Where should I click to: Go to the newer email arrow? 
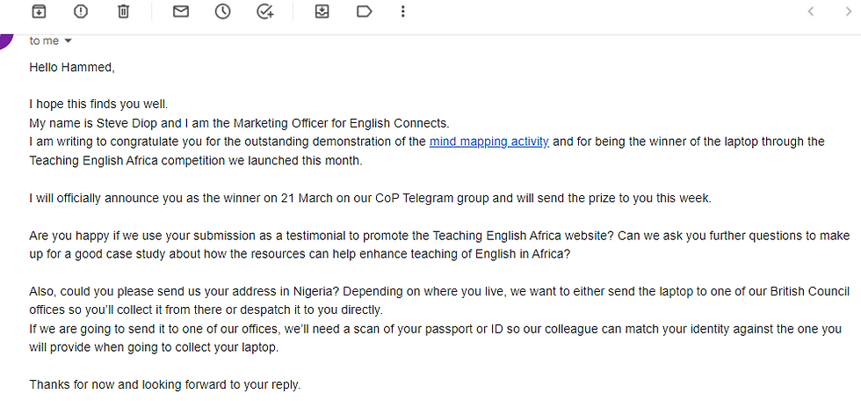[810, 11]
